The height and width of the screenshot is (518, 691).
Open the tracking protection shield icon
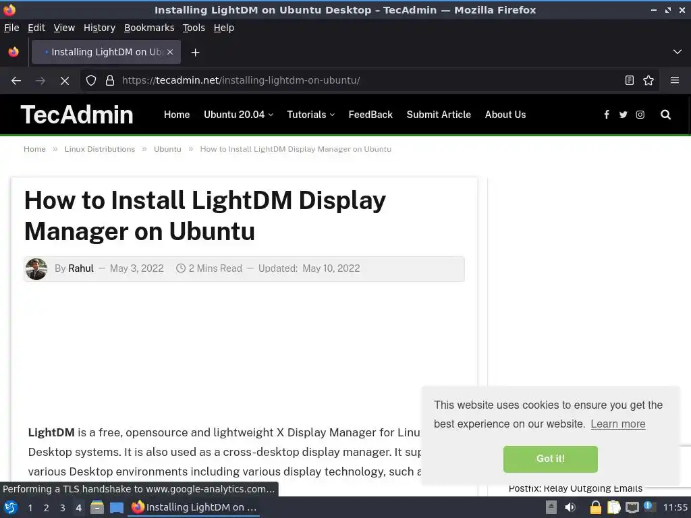[91, 80]
